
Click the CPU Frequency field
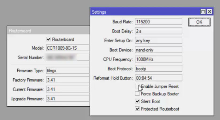point(159,59)
